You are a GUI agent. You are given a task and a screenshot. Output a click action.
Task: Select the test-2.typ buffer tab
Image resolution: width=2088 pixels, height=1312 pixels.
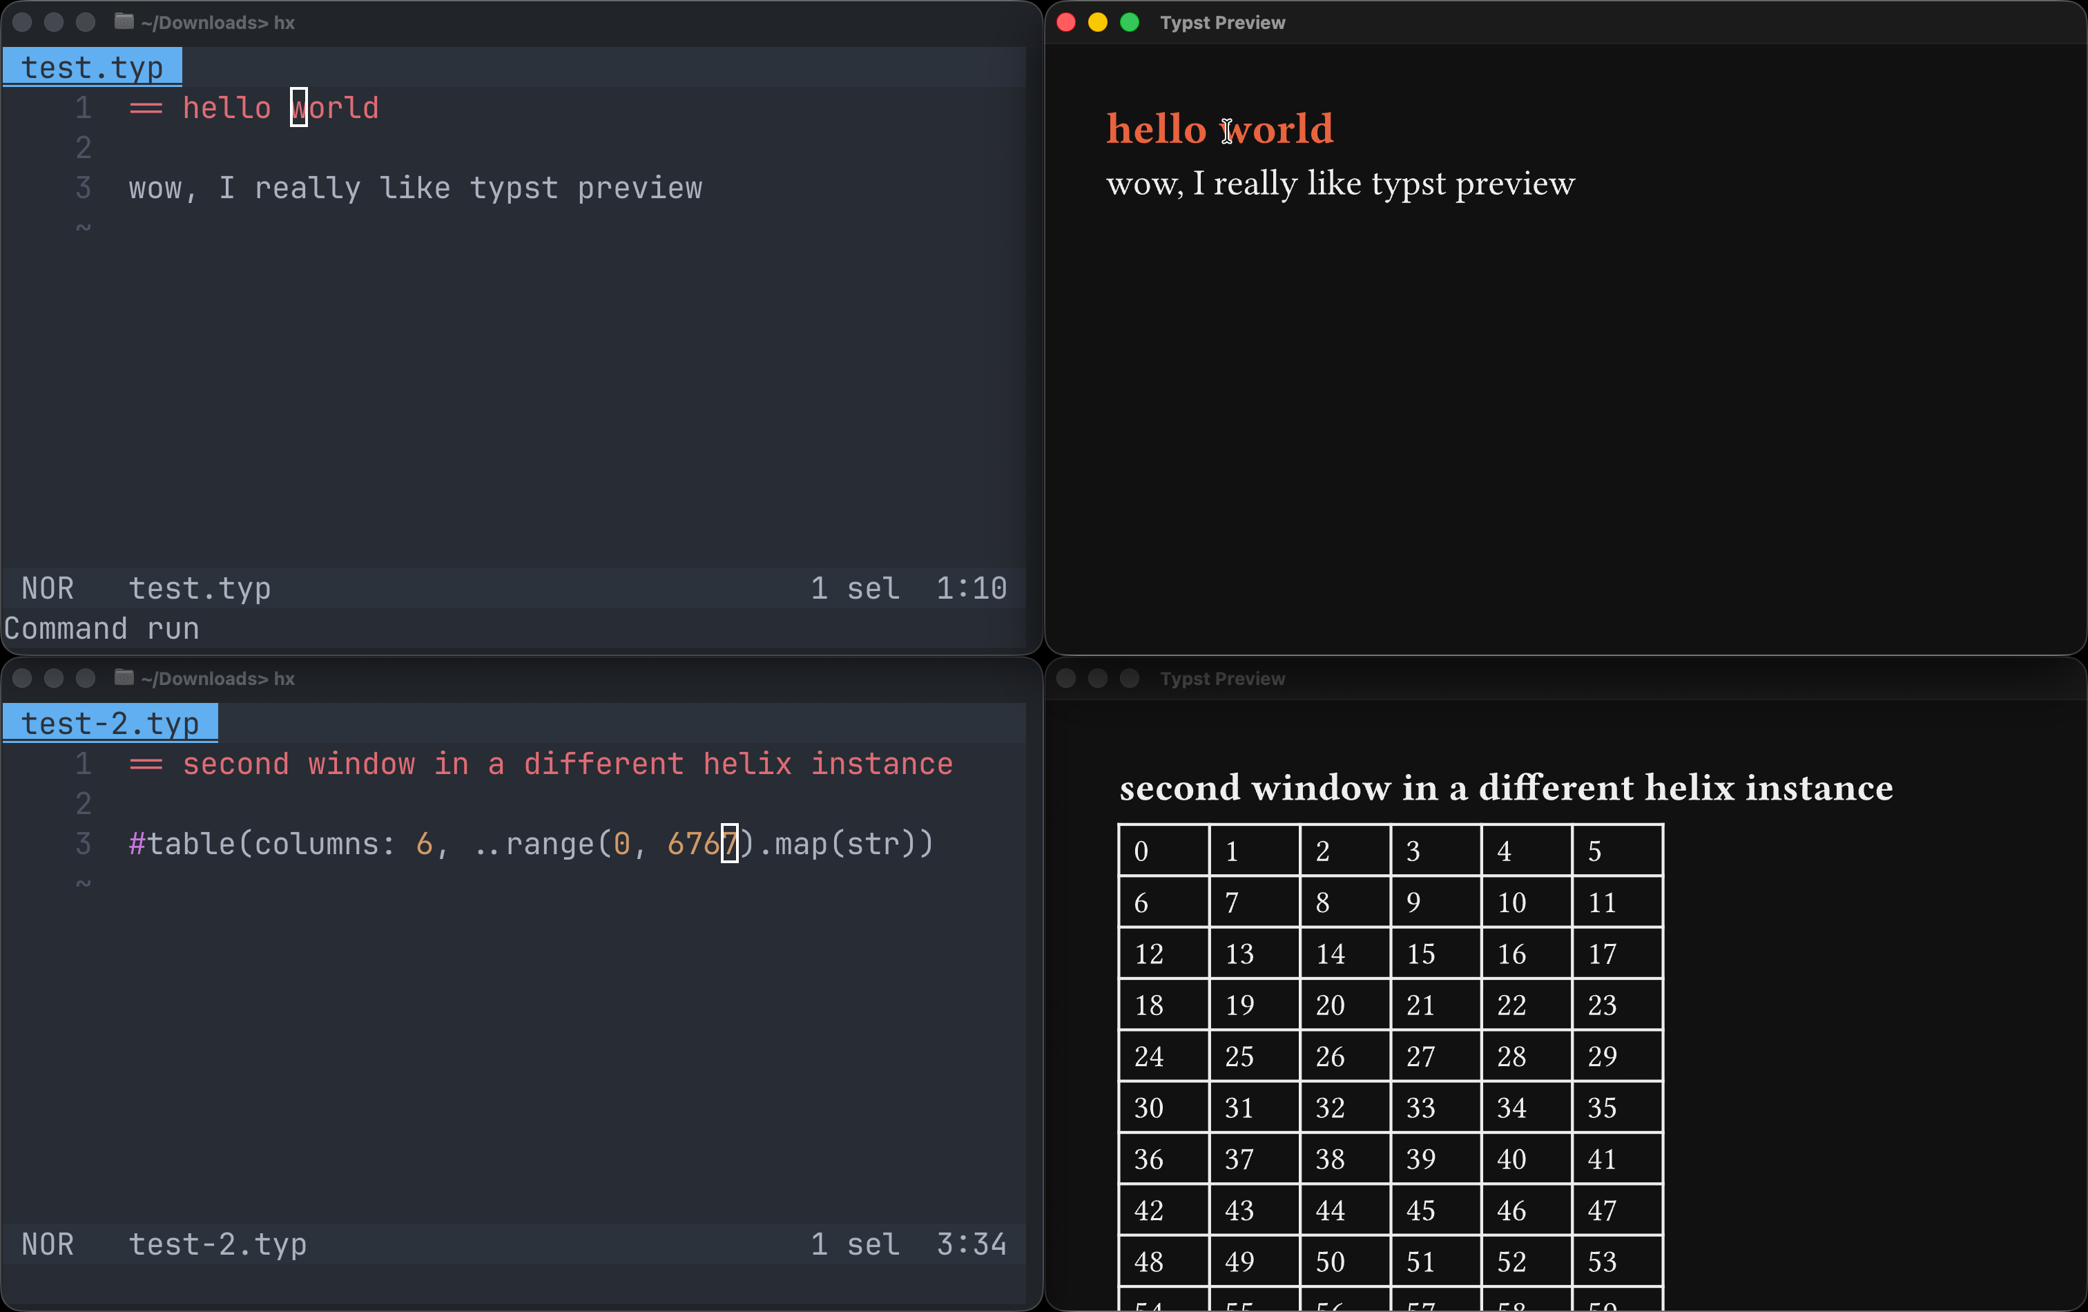(110, 722)
